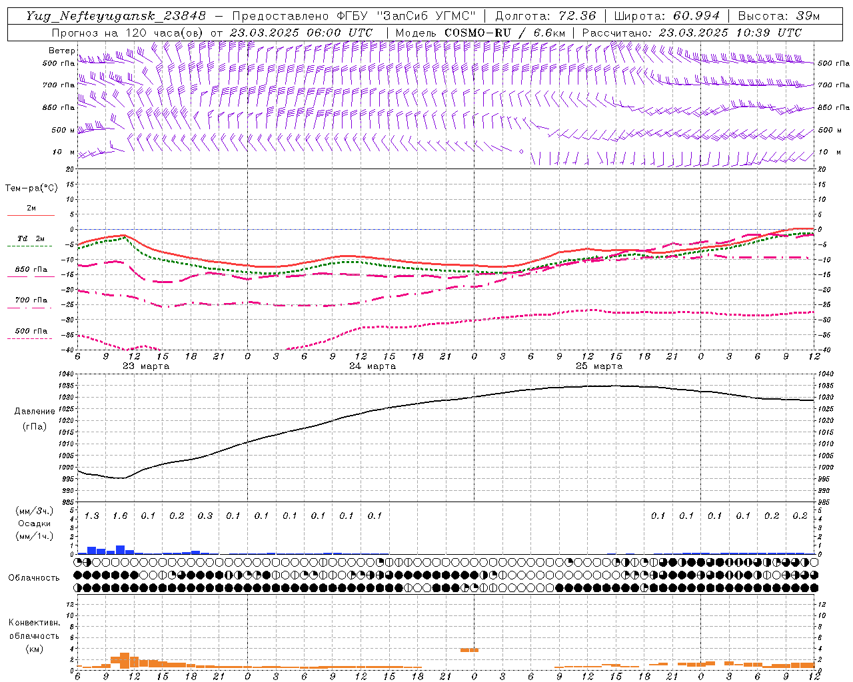Click the Осадки precipitation label
853x682 pixels.
(x=34, y=523)
